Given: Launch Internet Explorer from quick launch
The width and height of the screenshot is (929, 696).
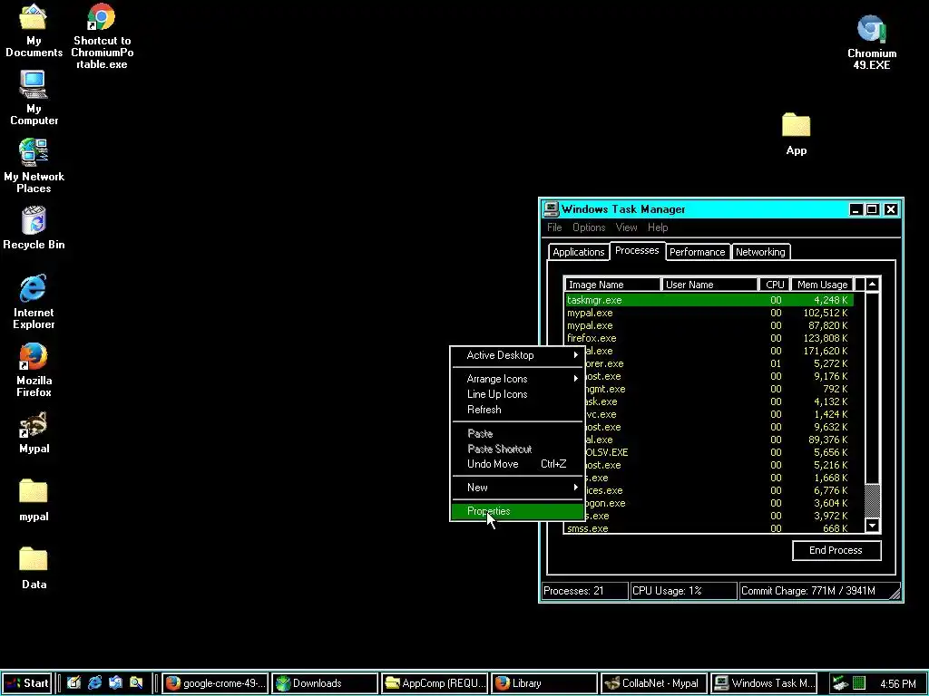Looking at the screenshot, I should (x=94, y=683).
